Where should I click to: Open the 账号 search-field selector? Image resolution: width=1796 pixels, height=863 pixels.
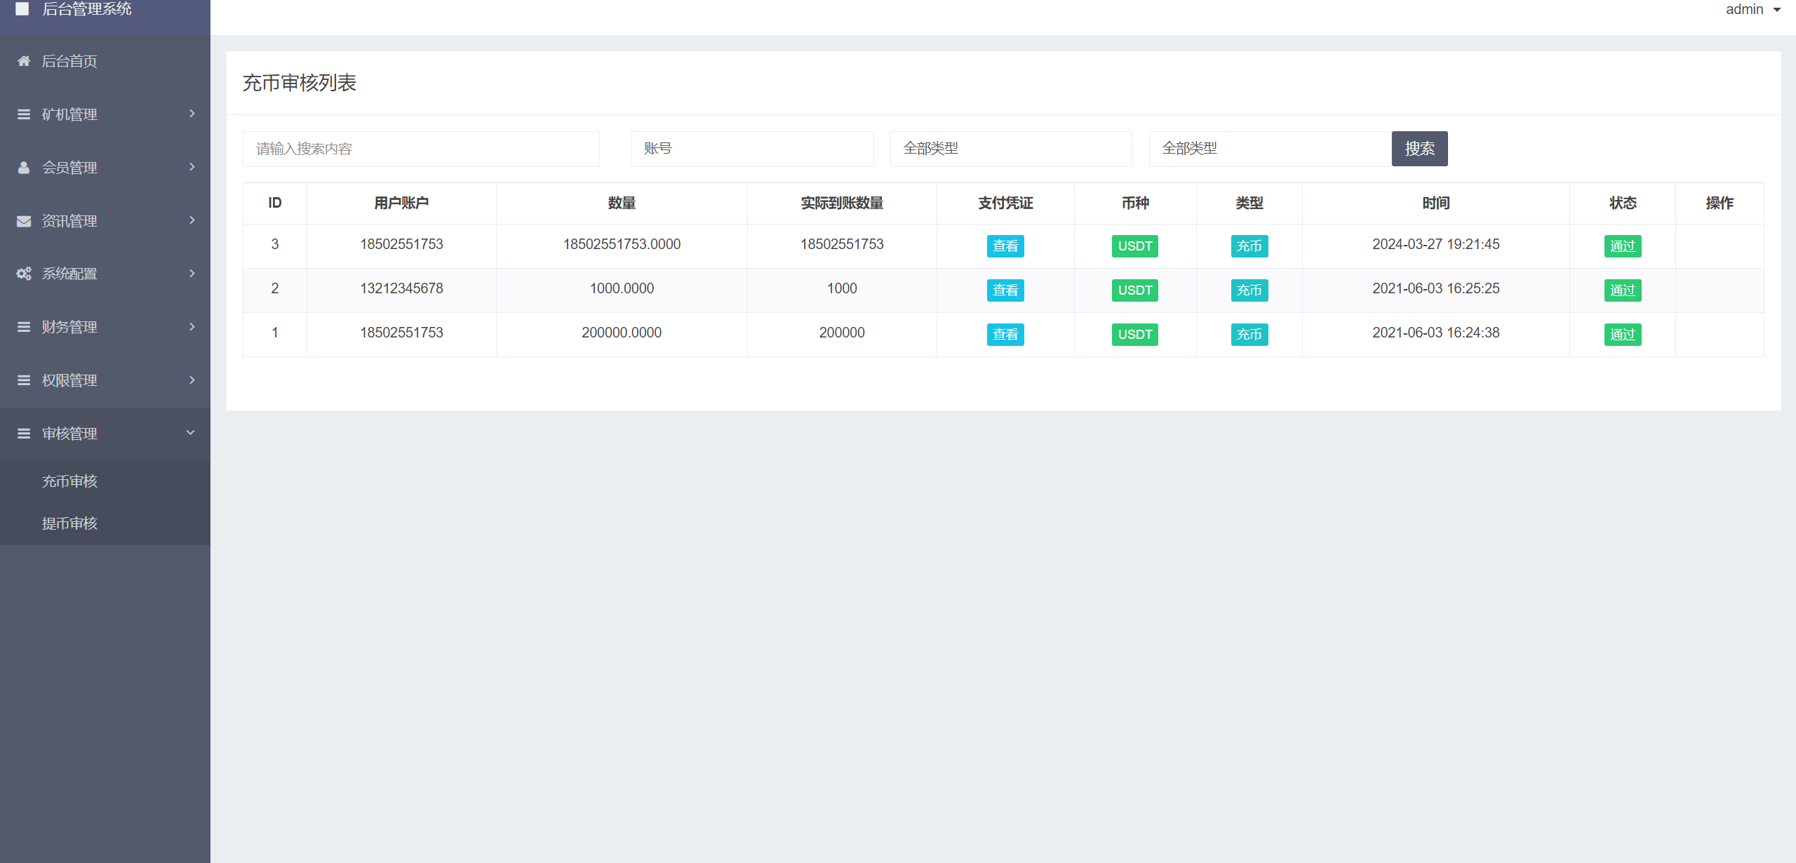(751, 149)
